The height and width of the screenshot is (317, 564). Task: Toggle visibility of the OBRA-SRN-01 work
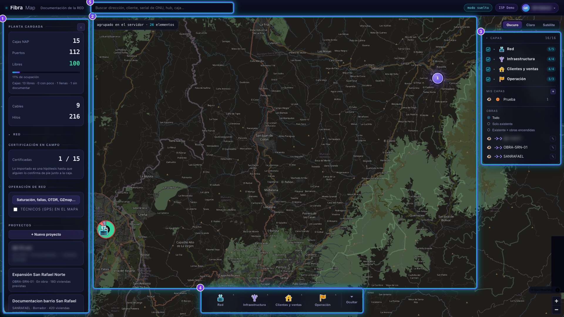click(489, 147)
